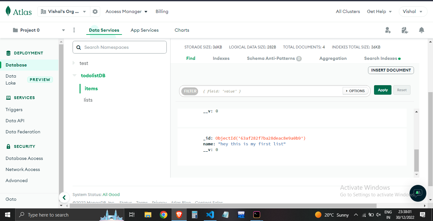Open the Get Help dropdown
433x221 pixels.
coord(379,11)
